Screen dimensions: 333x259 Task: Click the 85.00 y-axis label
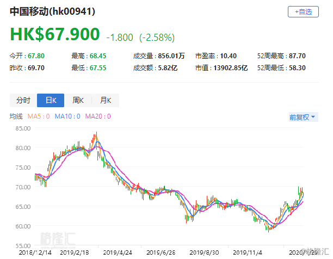point(23,128)
